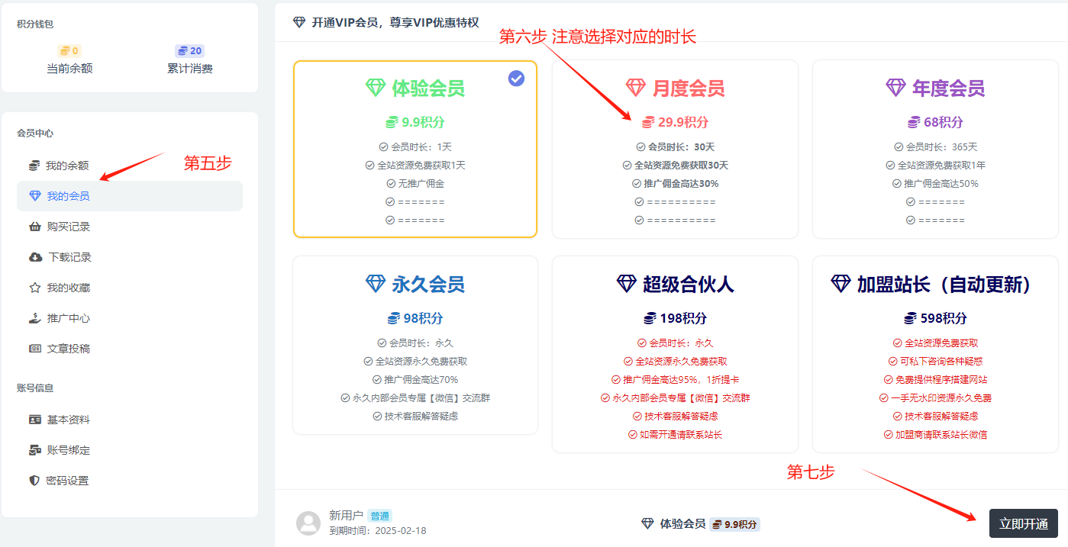This screenshot has height=547, width=1068.
Task: Select the 超级合伙人 198积分 card
Action: tap(675, 355)
